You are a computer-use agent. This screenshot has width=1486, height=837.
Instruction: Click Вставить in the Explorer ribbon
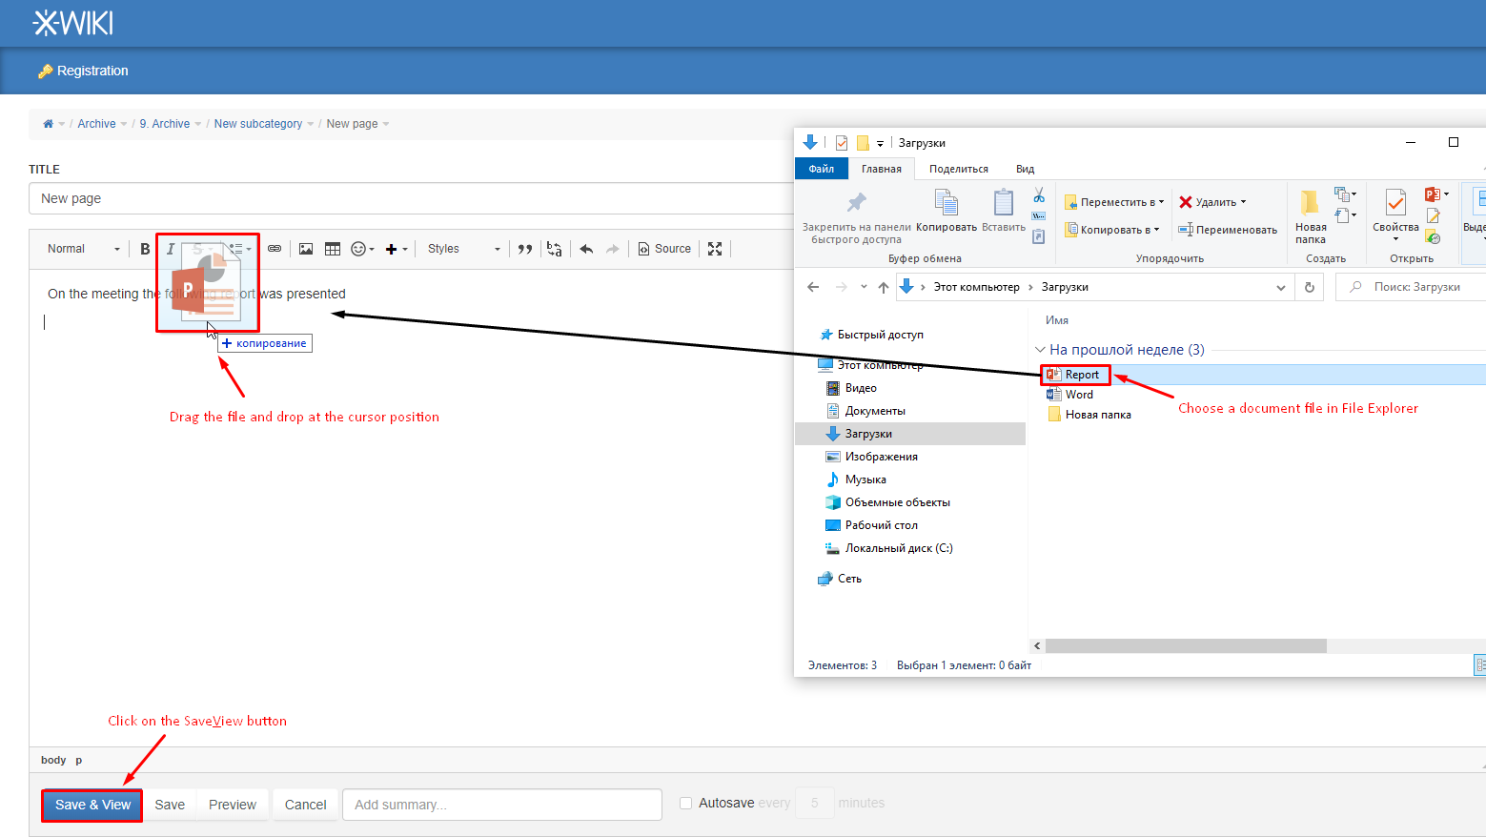pos(1004,211)
